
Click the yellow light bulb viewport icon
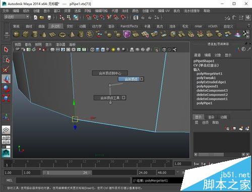113,49
